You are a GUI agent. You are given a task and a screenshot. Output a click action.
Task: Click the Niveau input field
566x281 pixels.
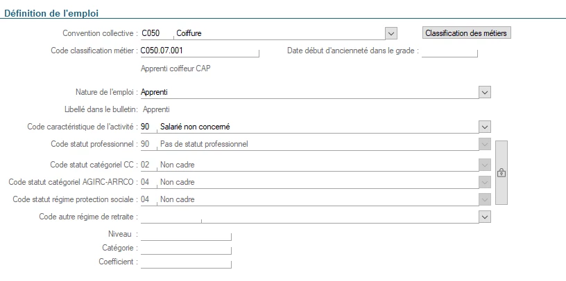[185, 234]
